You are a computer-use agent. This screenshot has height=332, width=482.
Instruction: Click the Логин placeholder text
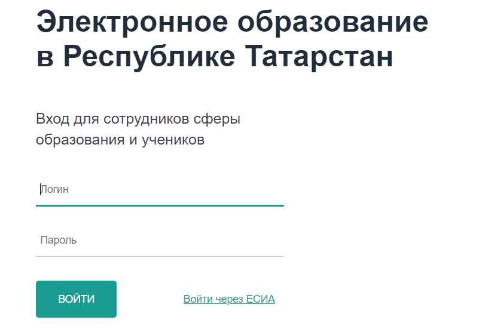pos(54,190)
